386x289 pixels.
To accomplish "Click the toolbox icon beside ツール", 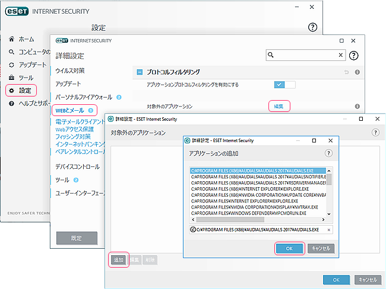I will pyautogui.click(x=11, y=78).
